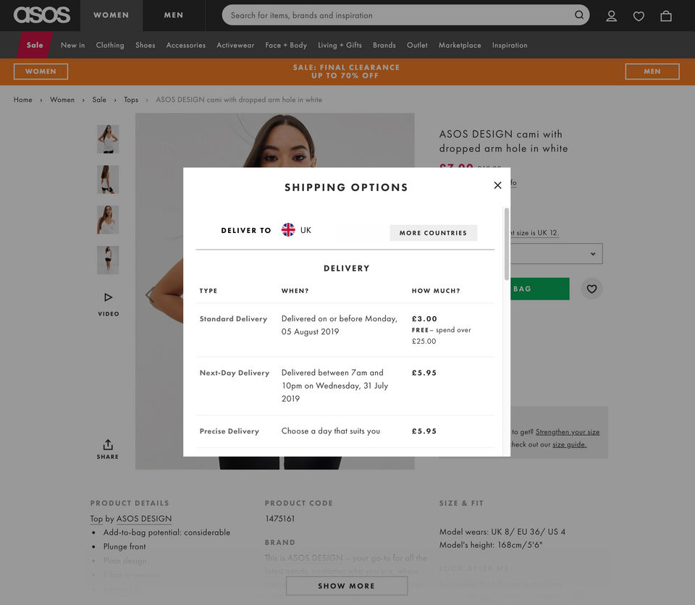Click Sale Final Clearance banner text
This screenshot has width=695, height=605.
click(346, 72)
